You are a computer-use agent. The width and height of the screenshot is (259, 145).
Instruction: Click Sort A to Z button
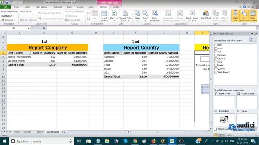tap(89, 13)
